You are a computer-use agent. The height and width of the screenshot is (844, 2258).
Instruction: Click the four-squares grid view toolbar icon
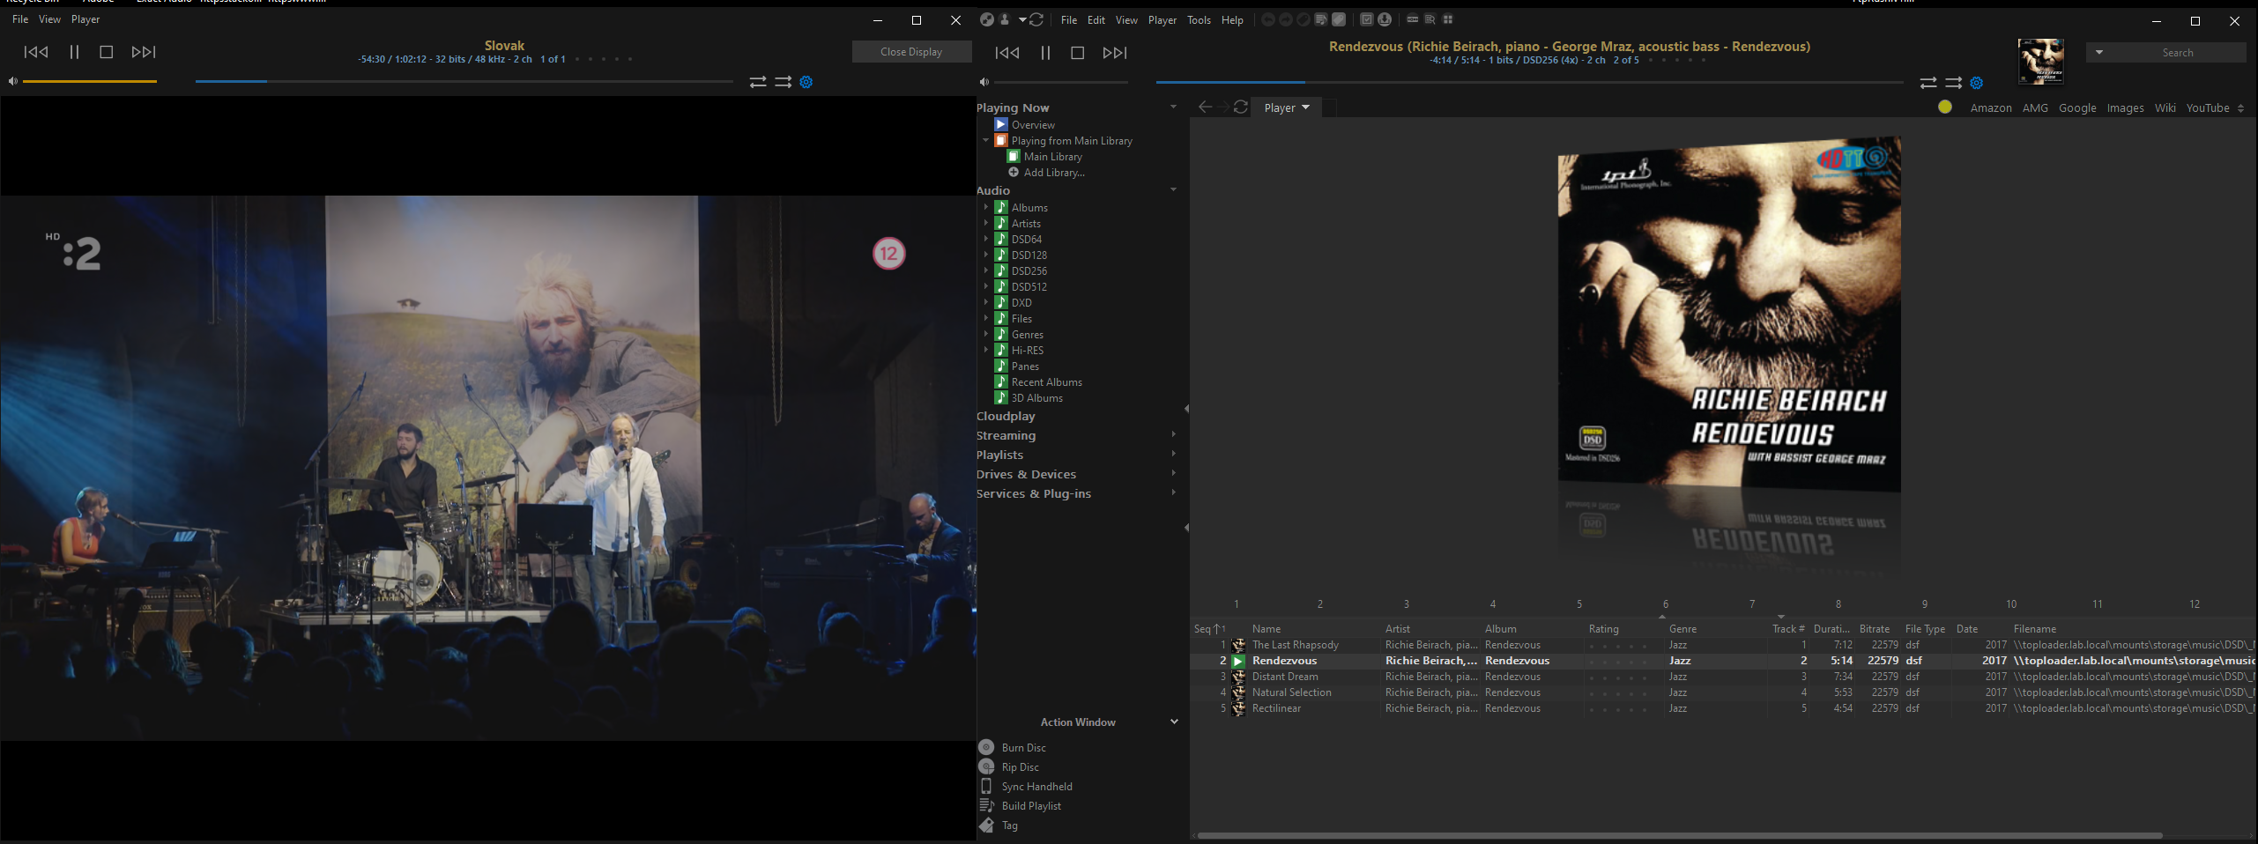pos(1447,19)
